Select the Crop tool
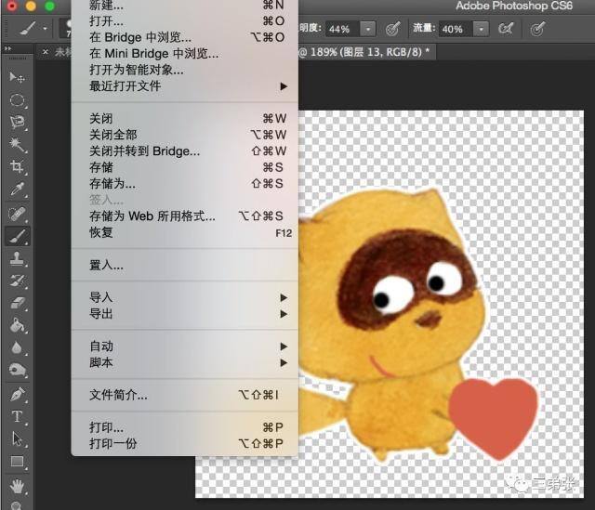This screenshot has width=595, height=510. click(x=17, y=166)
